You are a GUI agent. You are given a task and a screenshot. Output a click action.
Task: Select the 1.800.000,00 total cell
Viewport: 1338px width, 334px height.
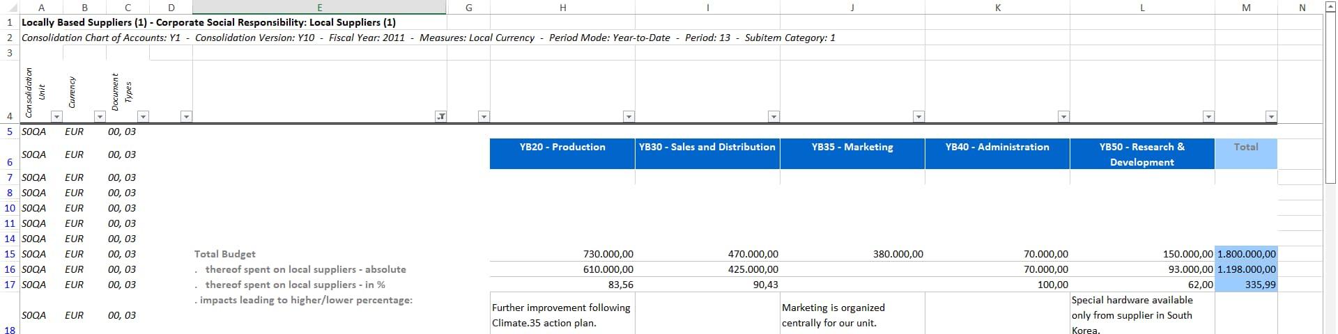tap(1246, 254)
